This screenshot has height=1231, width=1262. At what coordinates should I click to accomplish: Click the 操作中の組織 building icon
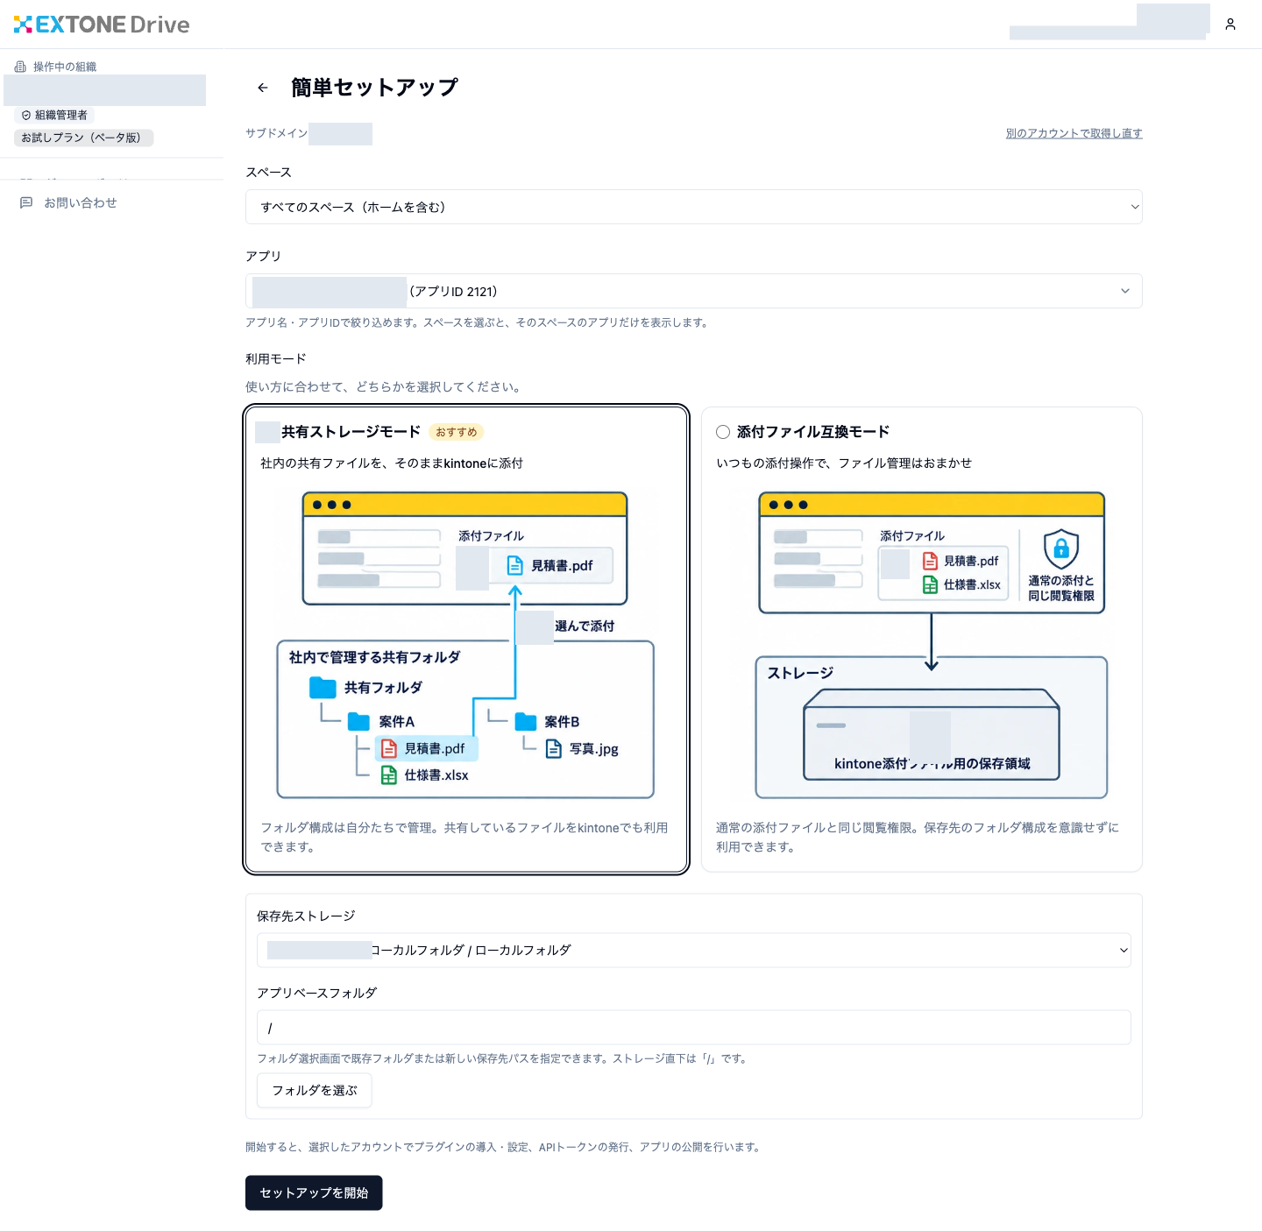(x=20, y=67)
